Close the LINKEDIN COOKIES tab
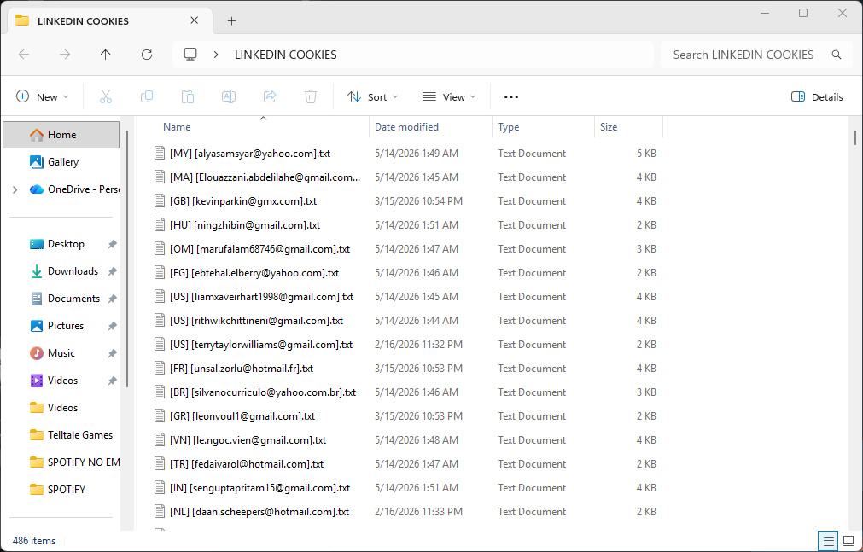 tap(195, 20)
